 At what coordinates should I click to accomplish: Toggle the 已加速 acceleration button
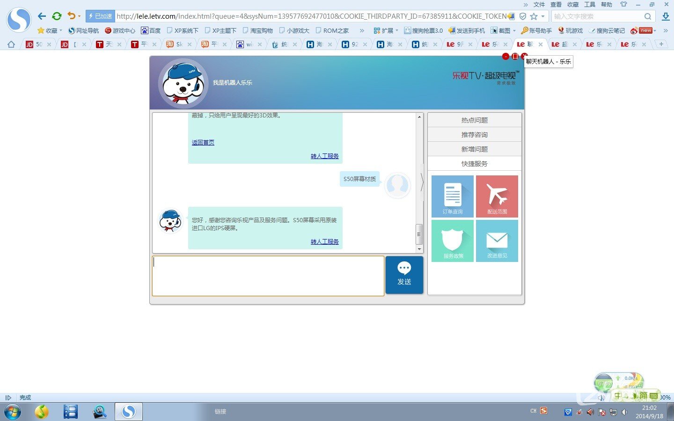click(100, 16)
